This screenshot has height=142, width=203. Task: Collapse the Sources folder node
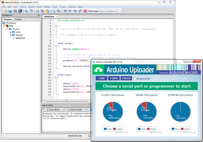(7, 29)
